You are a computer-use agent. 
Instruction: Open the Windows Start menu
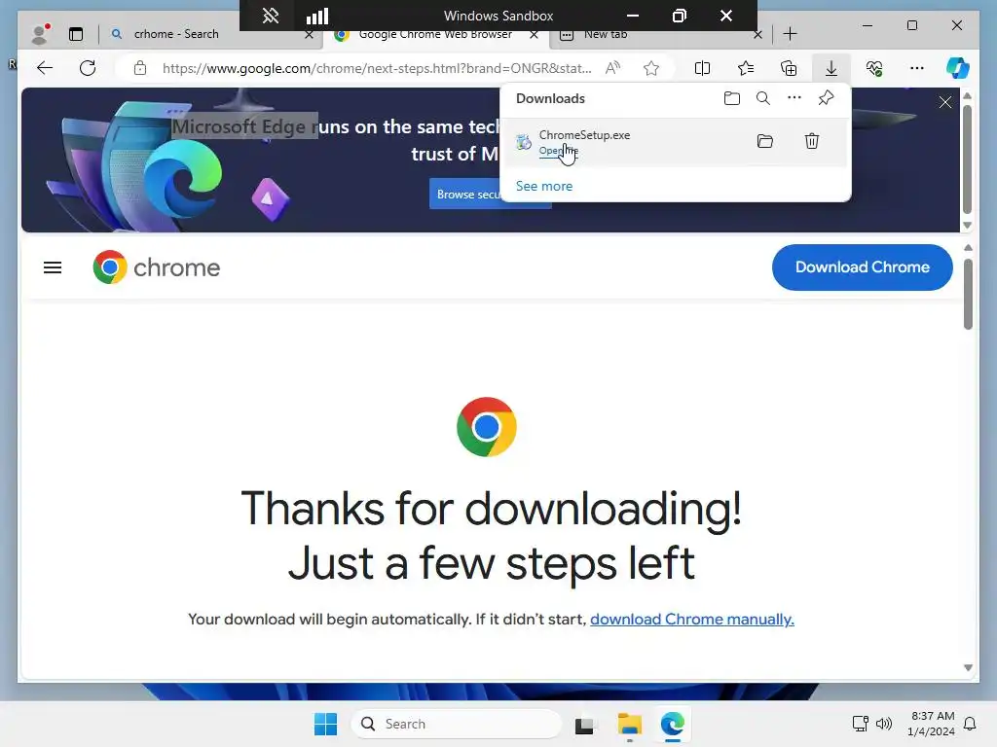325,724
